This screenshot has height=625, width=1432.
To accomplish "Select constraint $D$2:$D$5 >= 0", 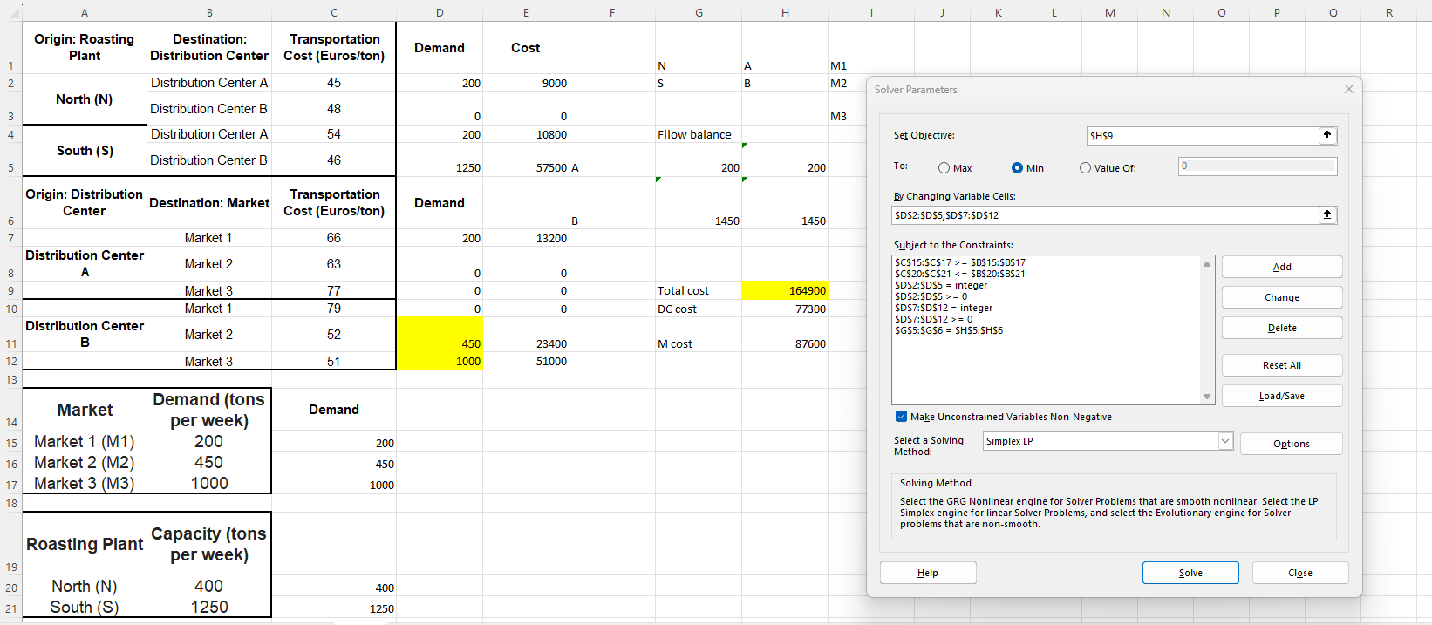I will click(x=931, y=296).
